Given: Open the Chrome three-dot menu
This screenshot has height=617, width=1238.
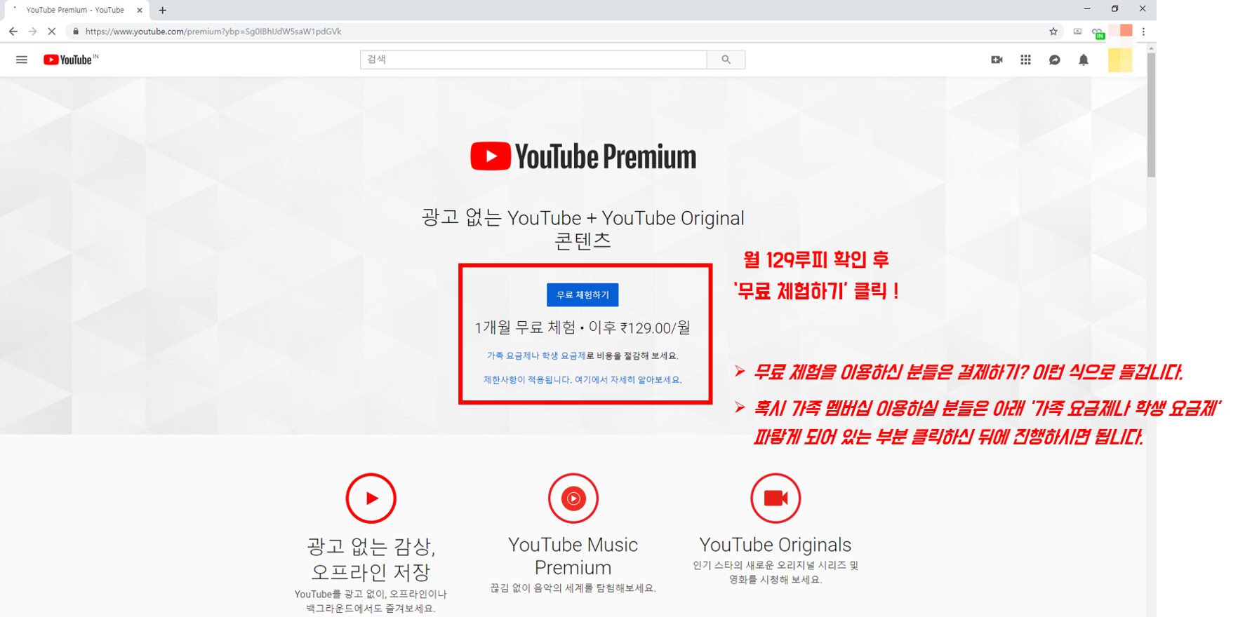Looking at the screenshot, I should tap(1143, 31).
